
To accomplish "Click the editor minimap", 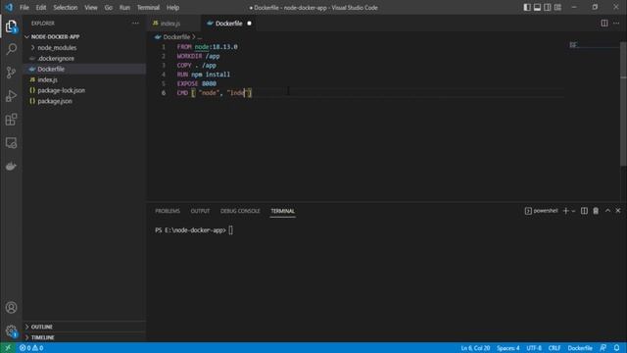I will pyautogui.click(x=594, y=45).
